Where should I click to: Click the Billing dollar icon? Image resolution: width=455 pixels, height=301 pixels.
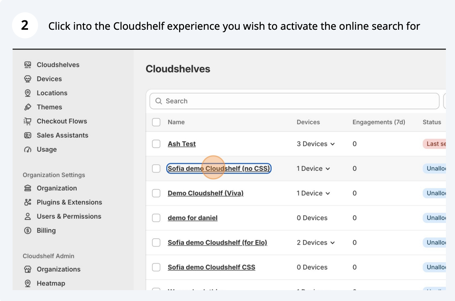[x=28, y=230]
